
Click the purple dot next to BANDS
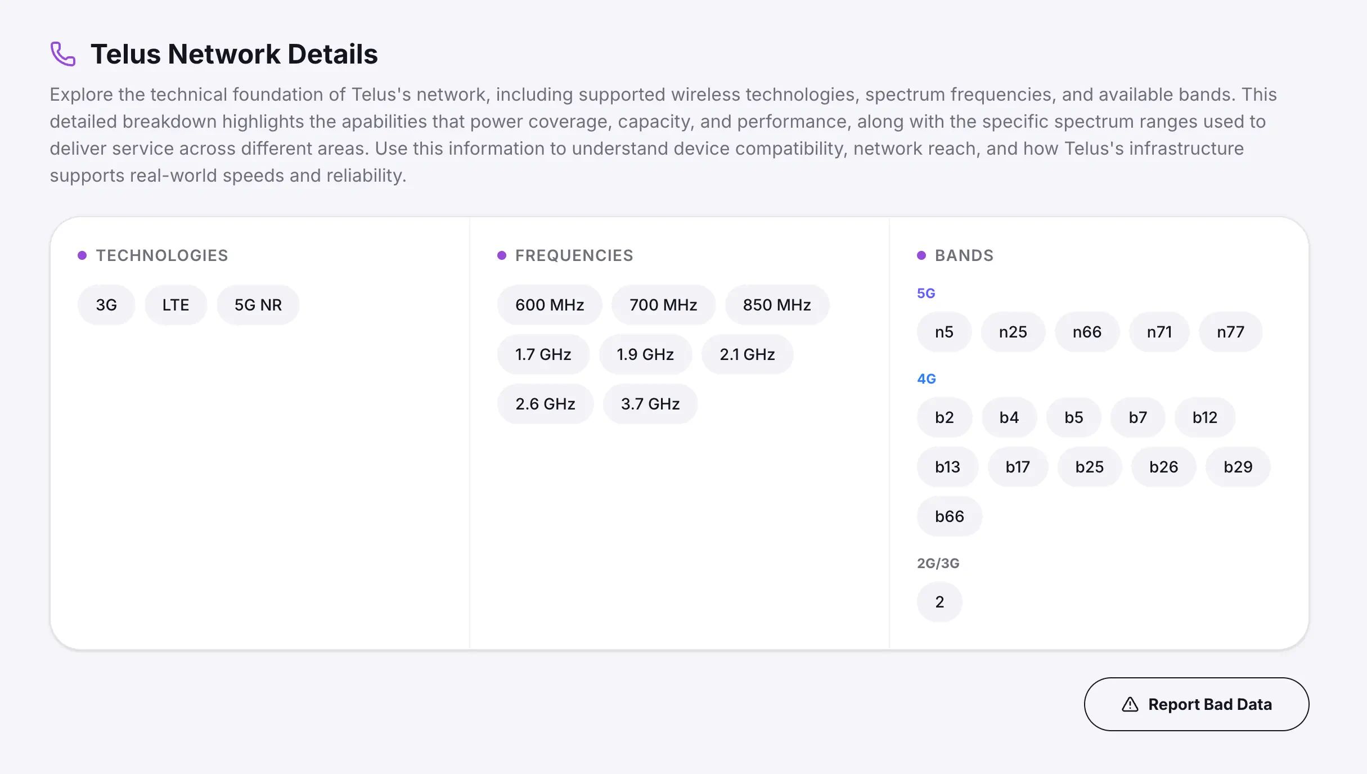pyautogui.click(x=921, y=255)
